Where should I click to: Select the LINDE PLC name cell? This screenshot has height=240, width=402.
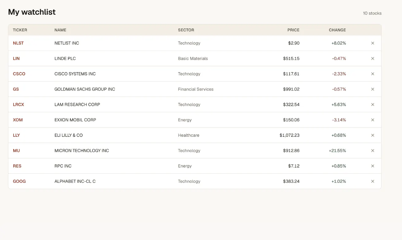pyautogui.click(x=65, y=58)
